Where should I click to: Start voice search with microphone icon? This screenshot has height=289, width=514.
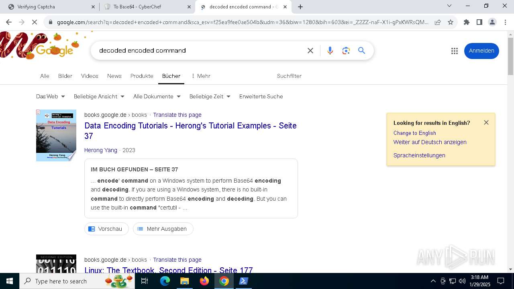click(330, 51)
